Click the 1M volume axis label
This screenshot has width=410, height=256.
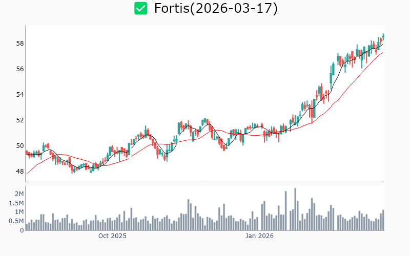pyautogui.click(x=19, y=212)
